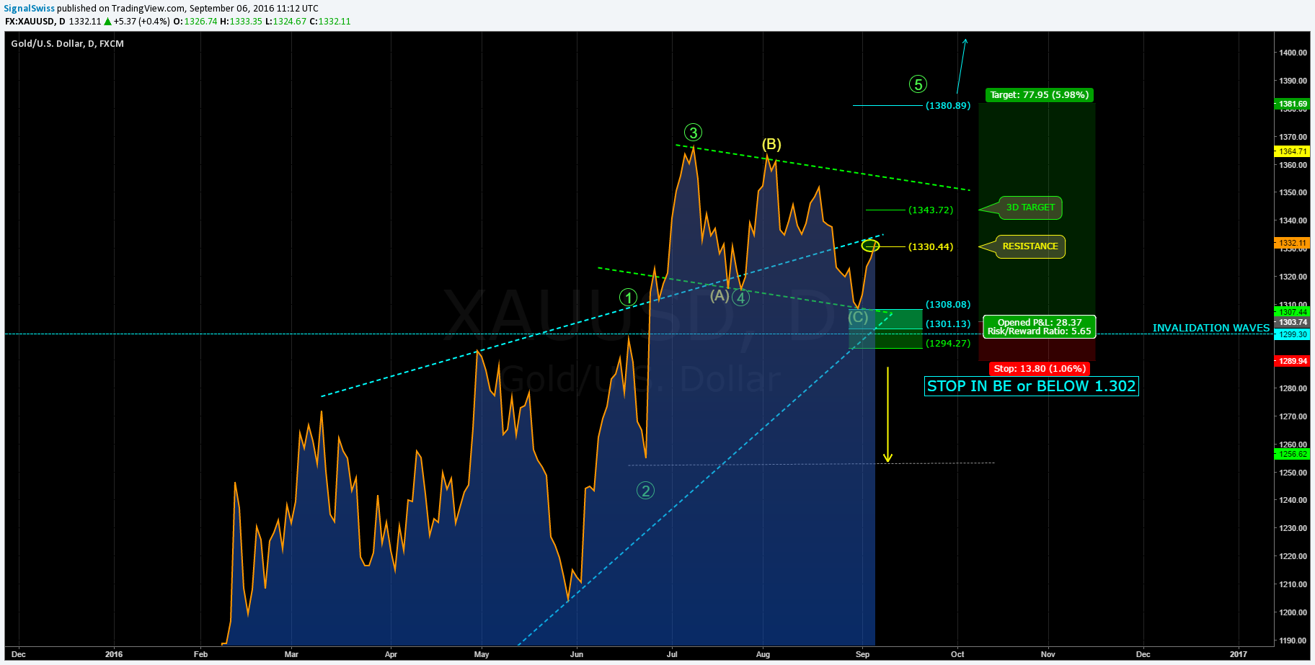The height and width of the screenshot is (665, 1315).
Task: Click the orange 1332.11 current price tag
Action: [1293, 244]
